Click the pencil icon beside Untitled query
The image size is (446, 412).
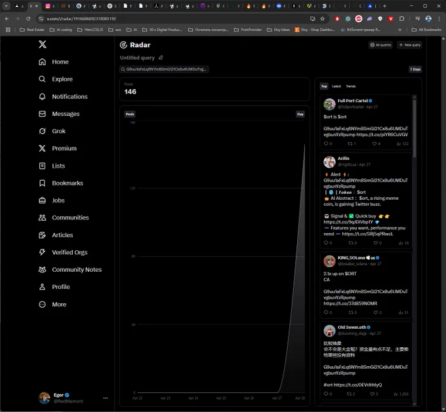pyautogui.click(x=161, y=58)
